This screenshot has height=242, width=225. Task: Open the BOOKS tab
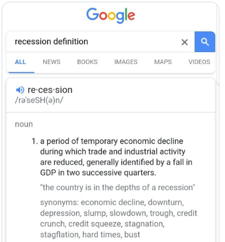(87, 62)
